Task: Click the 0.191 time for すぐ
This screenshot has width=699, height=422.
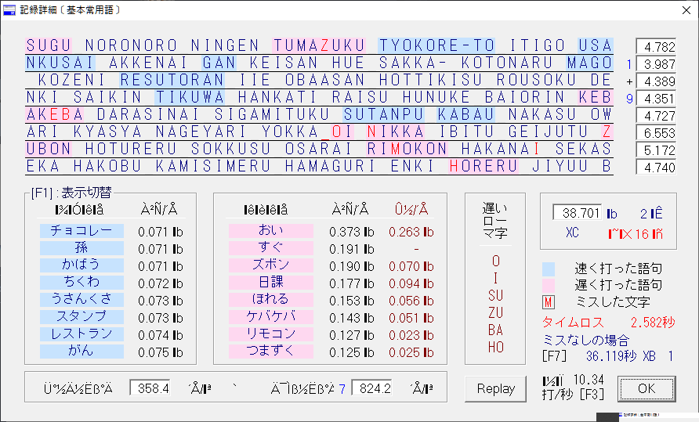Action: pos(351,249)
